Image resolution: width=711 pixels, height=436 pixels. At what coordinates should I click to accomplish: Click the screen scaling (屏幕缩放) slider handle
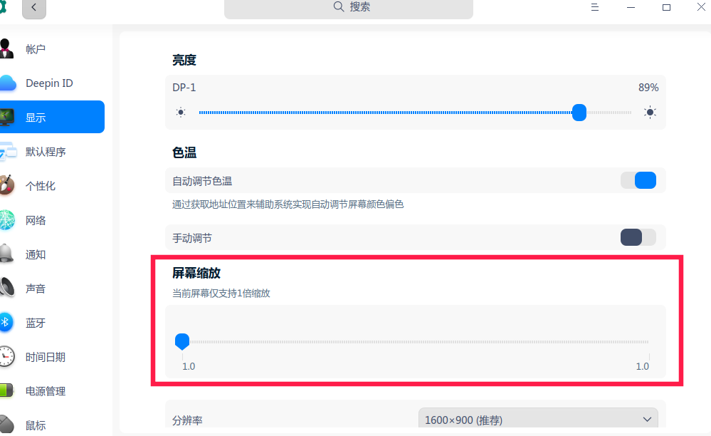point(182,341)
